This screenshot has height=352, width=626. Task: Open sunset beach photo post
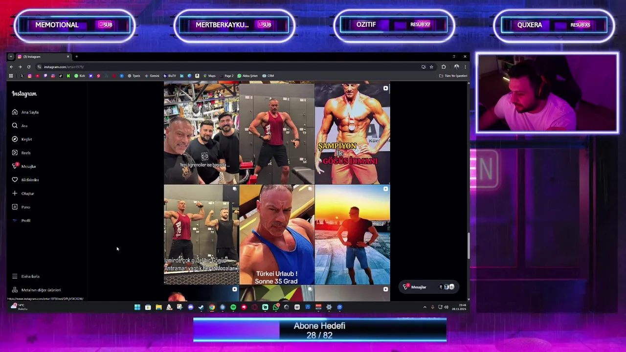352,235
